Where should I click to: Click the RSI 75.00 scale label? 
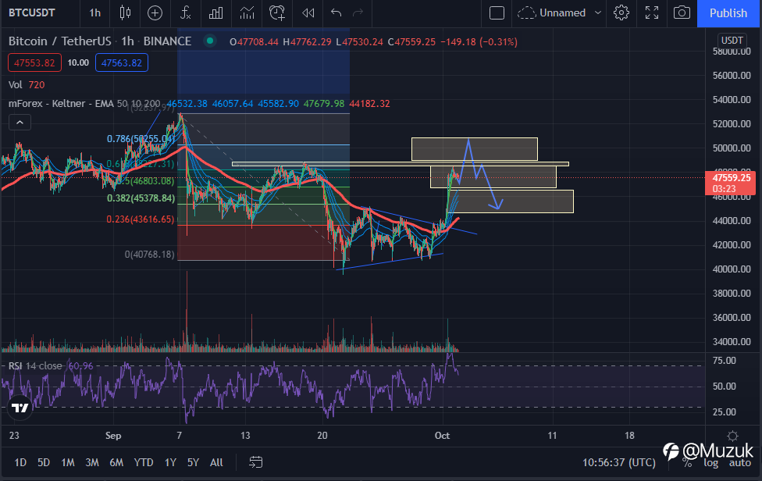click(x=724, y=361)
